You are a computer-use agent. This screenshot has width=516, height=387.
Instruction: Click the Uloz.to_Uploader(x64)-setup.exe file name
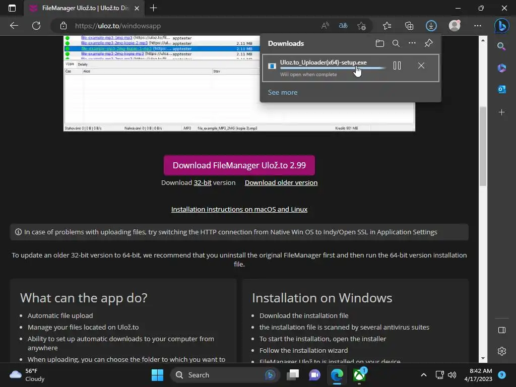tap(323, 62)
